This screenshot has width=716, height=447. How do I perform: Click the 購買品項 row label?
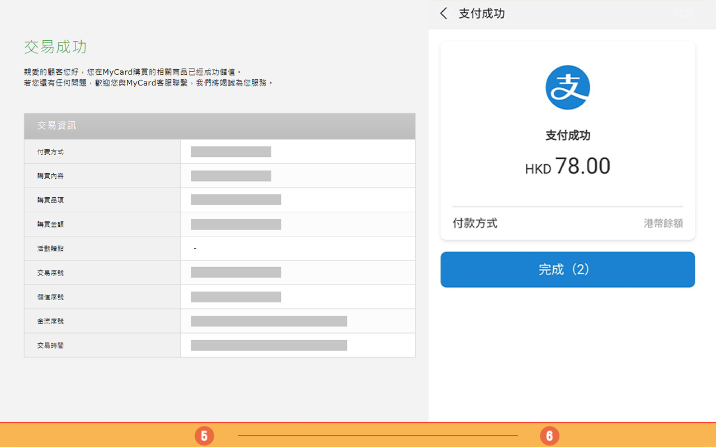tap(50, 200)
